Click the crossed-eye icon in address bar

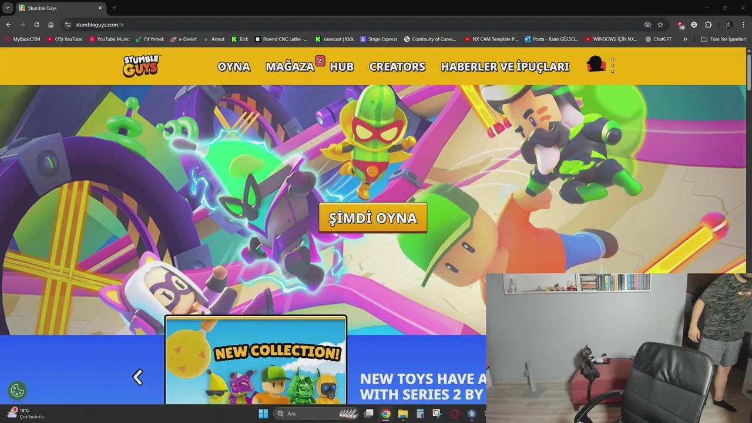point(647,25)
